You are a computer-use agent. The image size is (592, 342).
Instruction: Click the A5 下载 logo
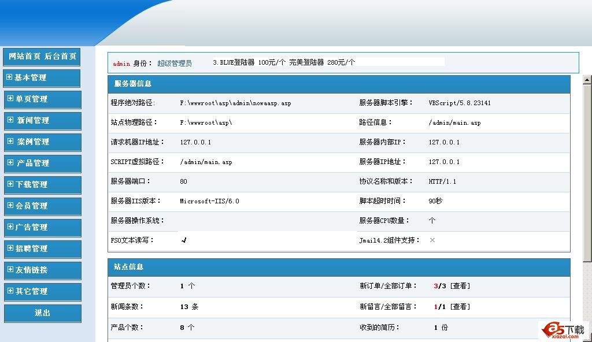click(x=563, y=330)
